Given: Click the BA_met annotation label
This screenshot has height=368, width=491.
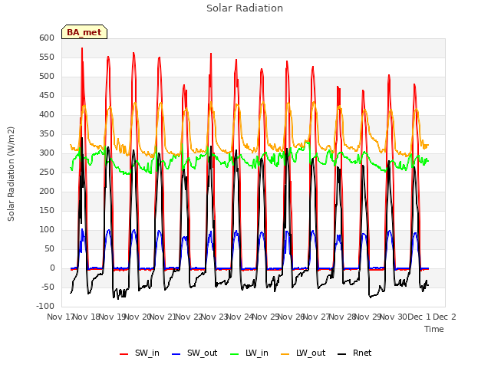Looking at the screenshot, I should (84, 32).
